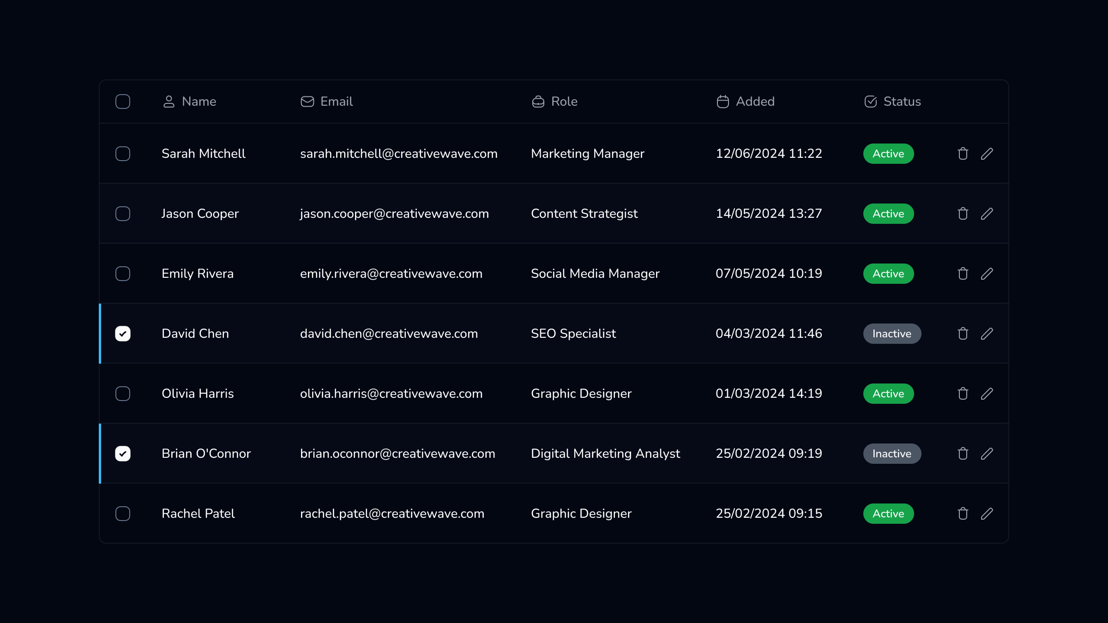Viewport: 1108px width, 623px height.
Task: Delete Sarah Mitchell's row with trash icon
Action: 963,154
